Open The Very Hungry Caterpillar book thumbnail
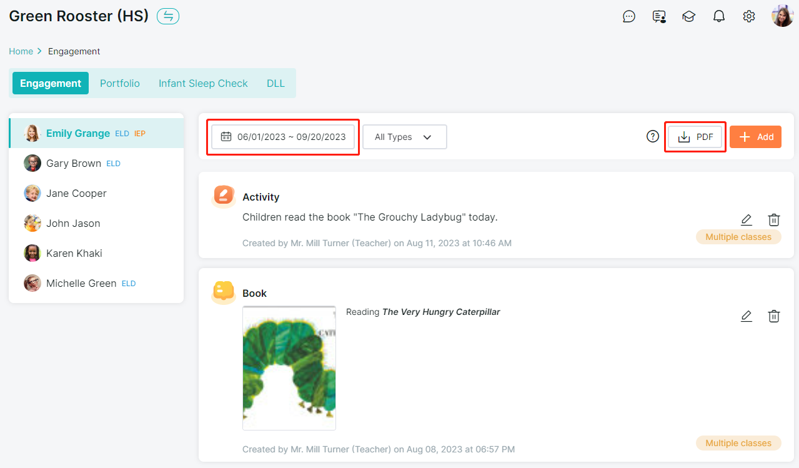 point(289,367)
